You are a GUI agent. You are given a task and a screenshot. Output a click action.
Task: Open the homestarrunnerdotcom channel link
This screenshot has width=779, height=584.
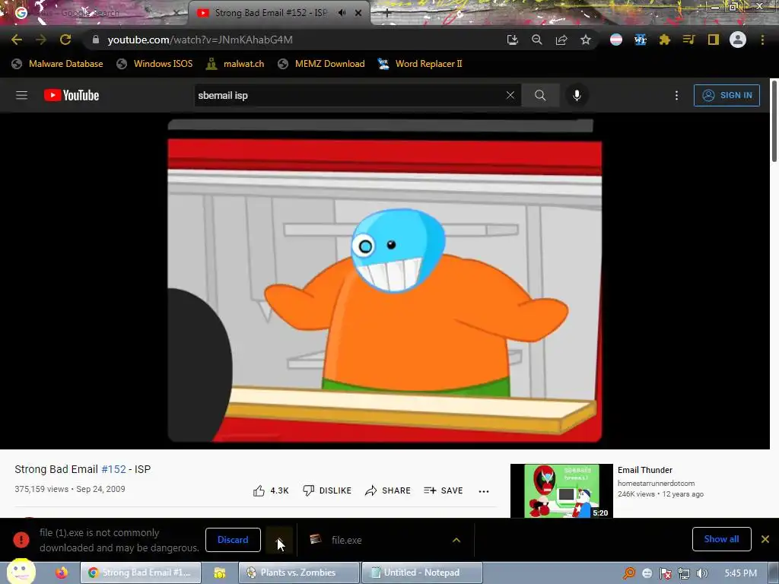point(656,483)
